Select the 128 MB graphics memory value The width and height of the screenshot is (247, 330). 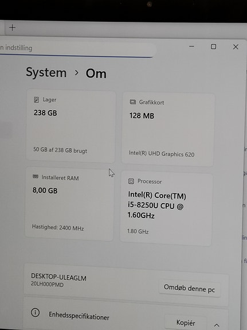142,116
